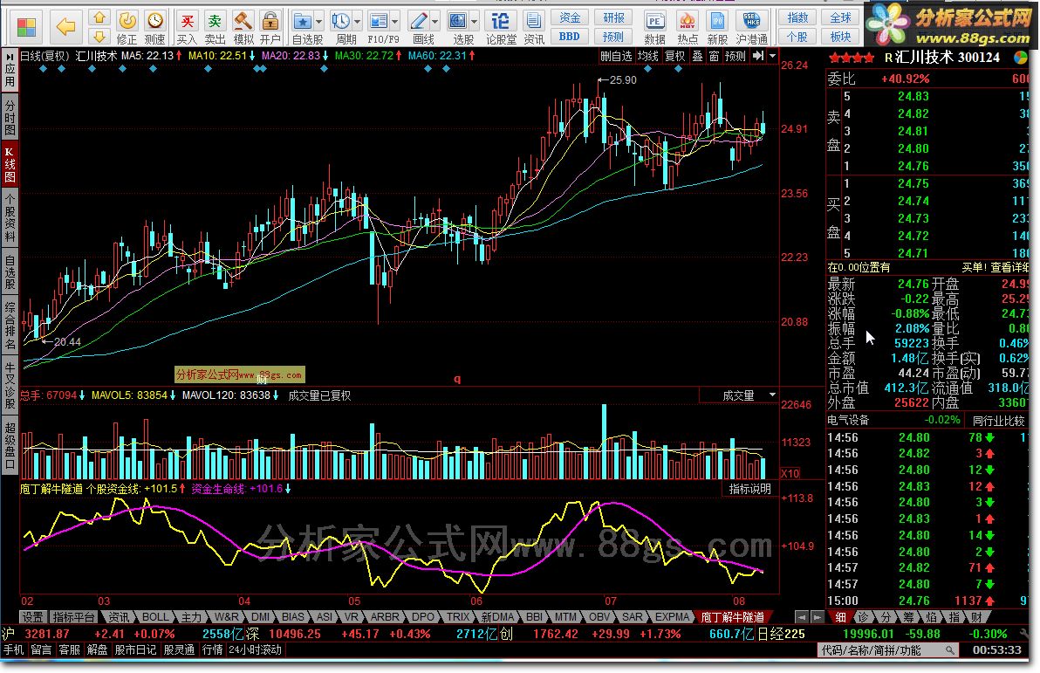The image size is (1040, 673).
Task: Open the 综合排名 side tab
Action: (10, 326)
